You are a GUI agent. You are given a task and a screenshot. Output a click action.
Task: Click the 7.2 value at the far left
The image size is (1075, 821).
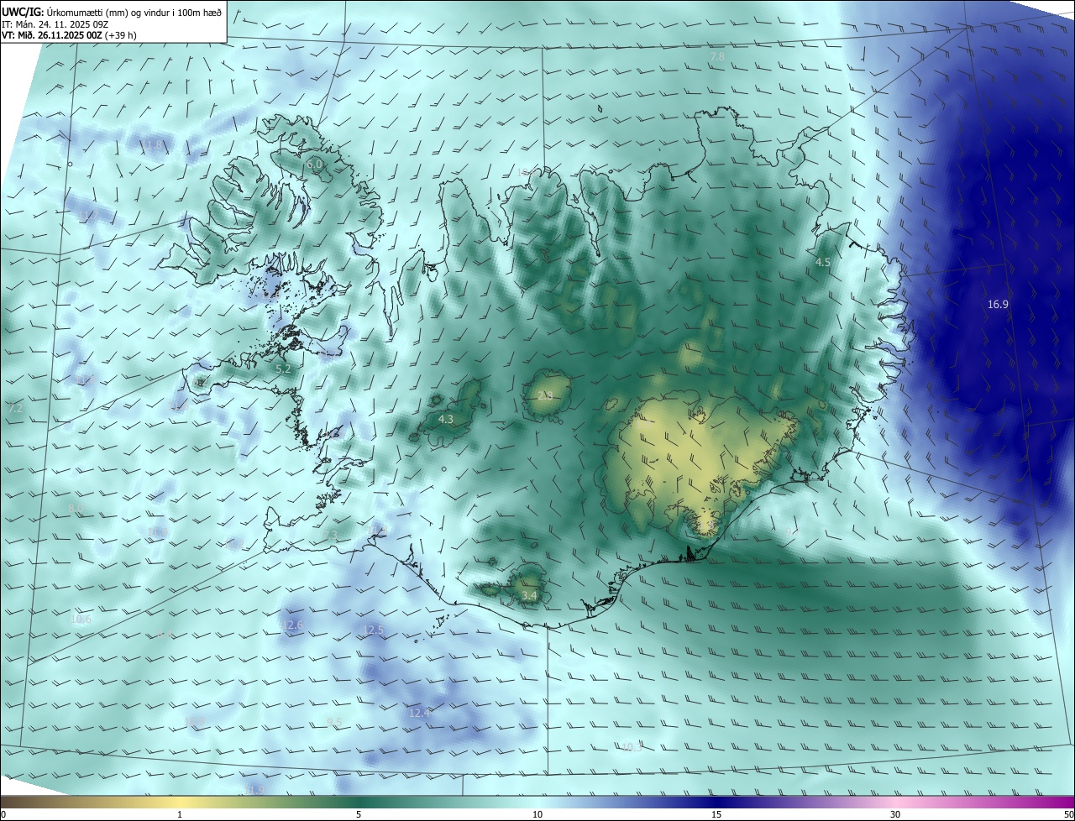point(15,408)
